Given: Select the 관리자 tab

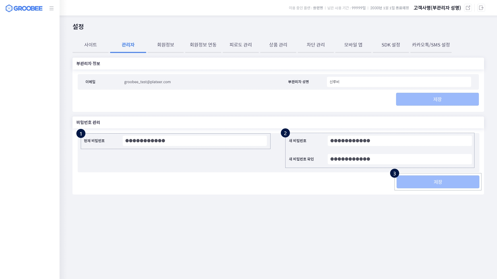Looking at the screenshot, I should pos(128,45).
